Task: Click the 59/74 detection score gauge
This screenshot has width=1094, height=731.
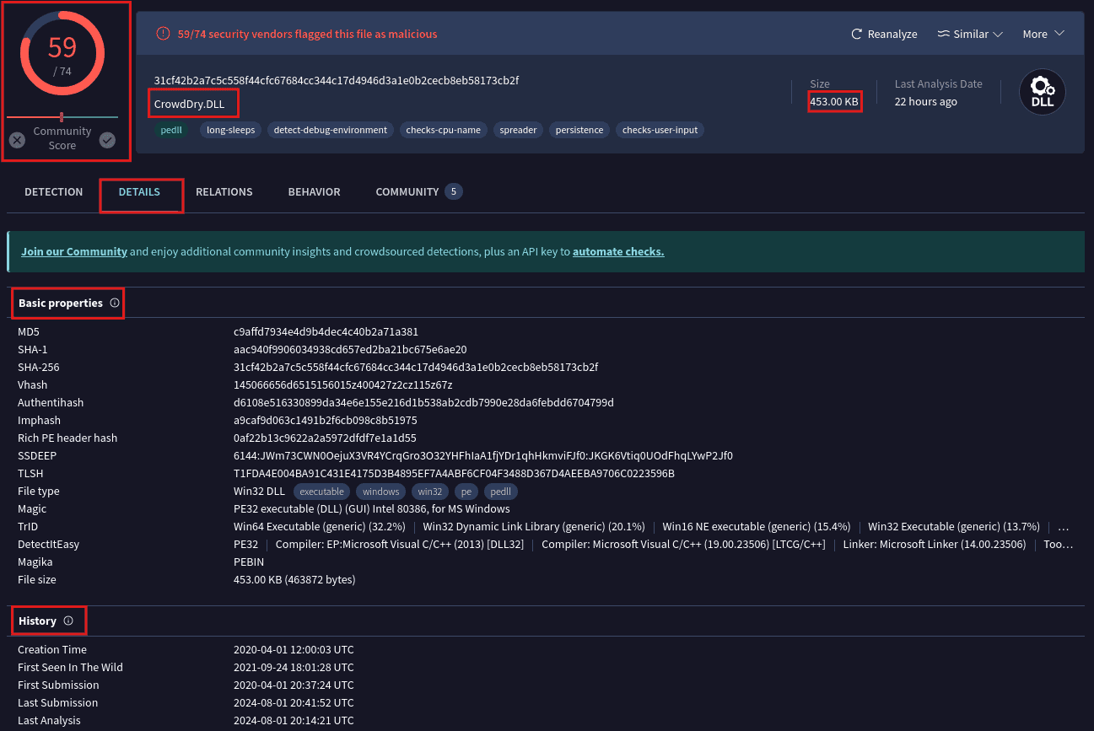Action: [62, 53]
